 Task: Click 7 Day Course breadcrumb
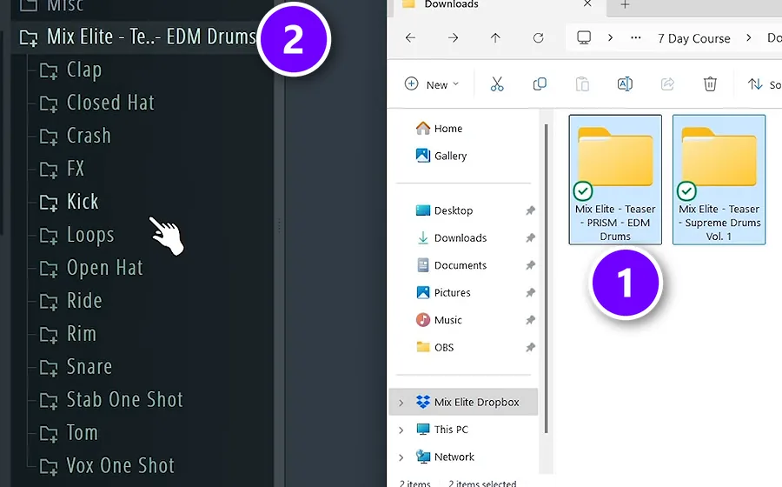pos(693,38)
